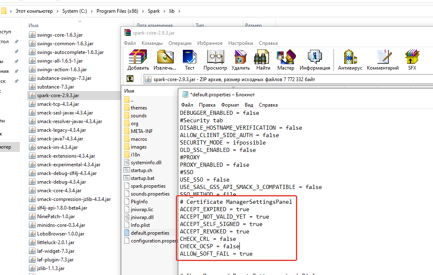Show archive Информация (Info)
This screenshot has width=433, height=275.
pos(315,60)
